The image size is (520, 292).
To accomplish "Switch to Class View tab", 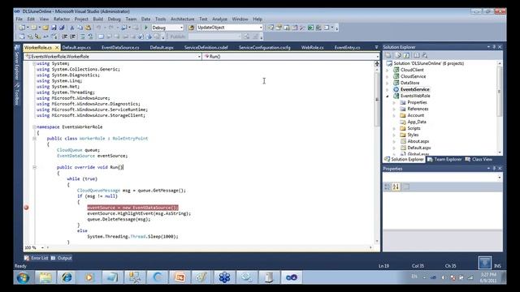I will 479,159.
